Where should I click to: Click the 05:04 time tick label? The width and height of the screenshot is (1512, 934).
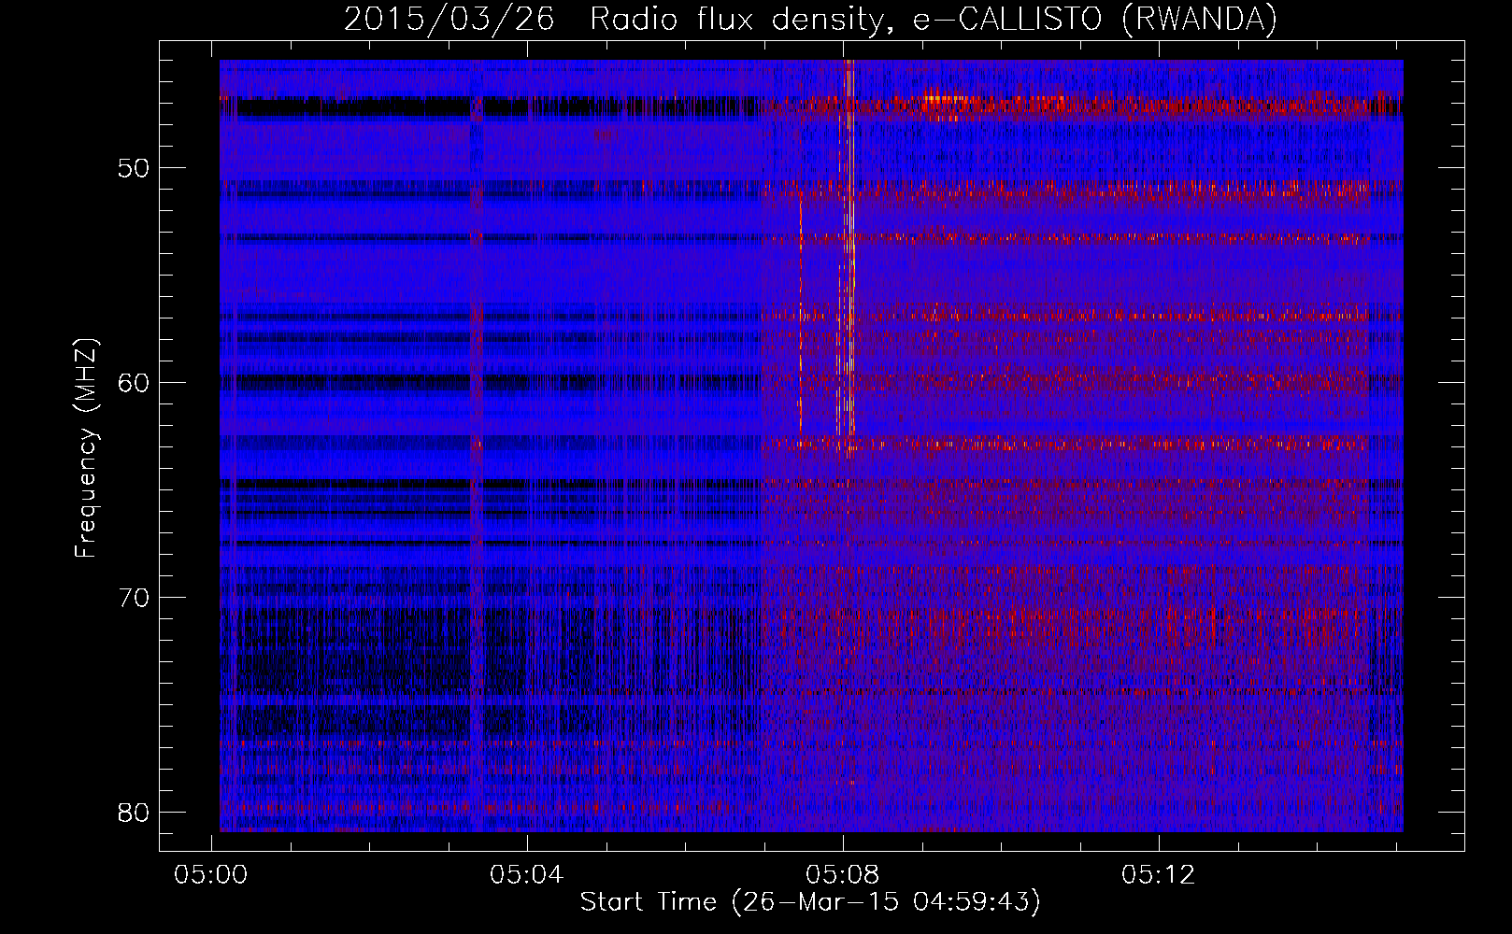point(527,875)
